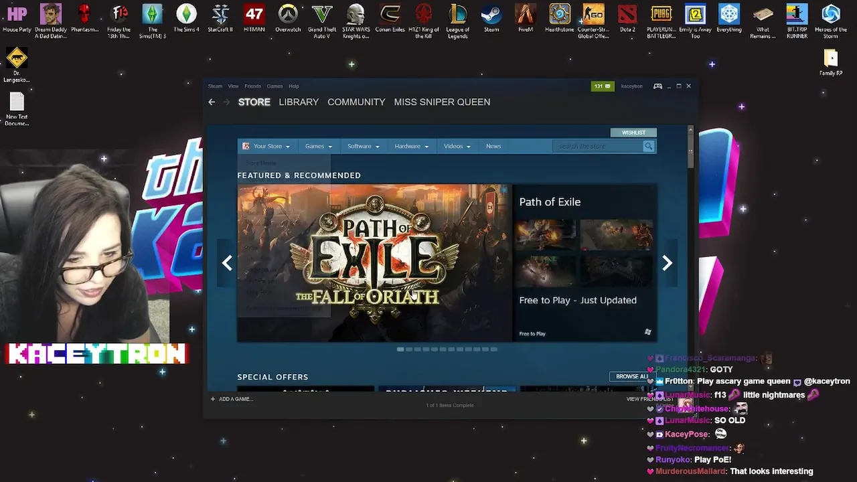Click BROWSE ALL special offers button
This screenshot has width=857, height=482.
click(x=632, y=376)
